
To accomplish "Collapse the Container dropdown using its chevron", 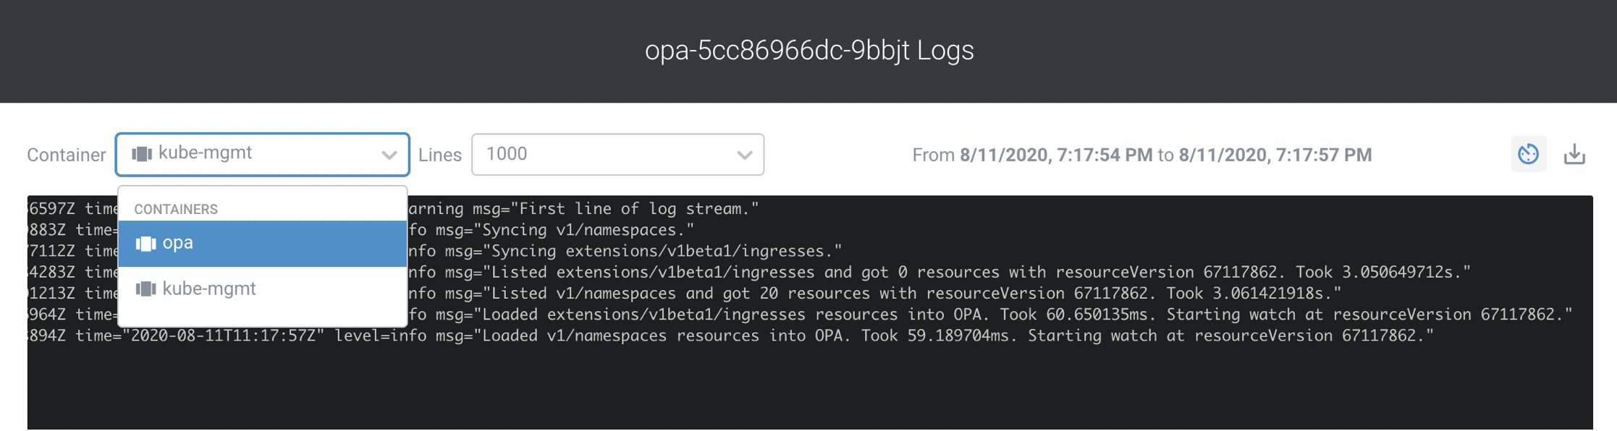I will pyautogui.click(x=389, y=155).
